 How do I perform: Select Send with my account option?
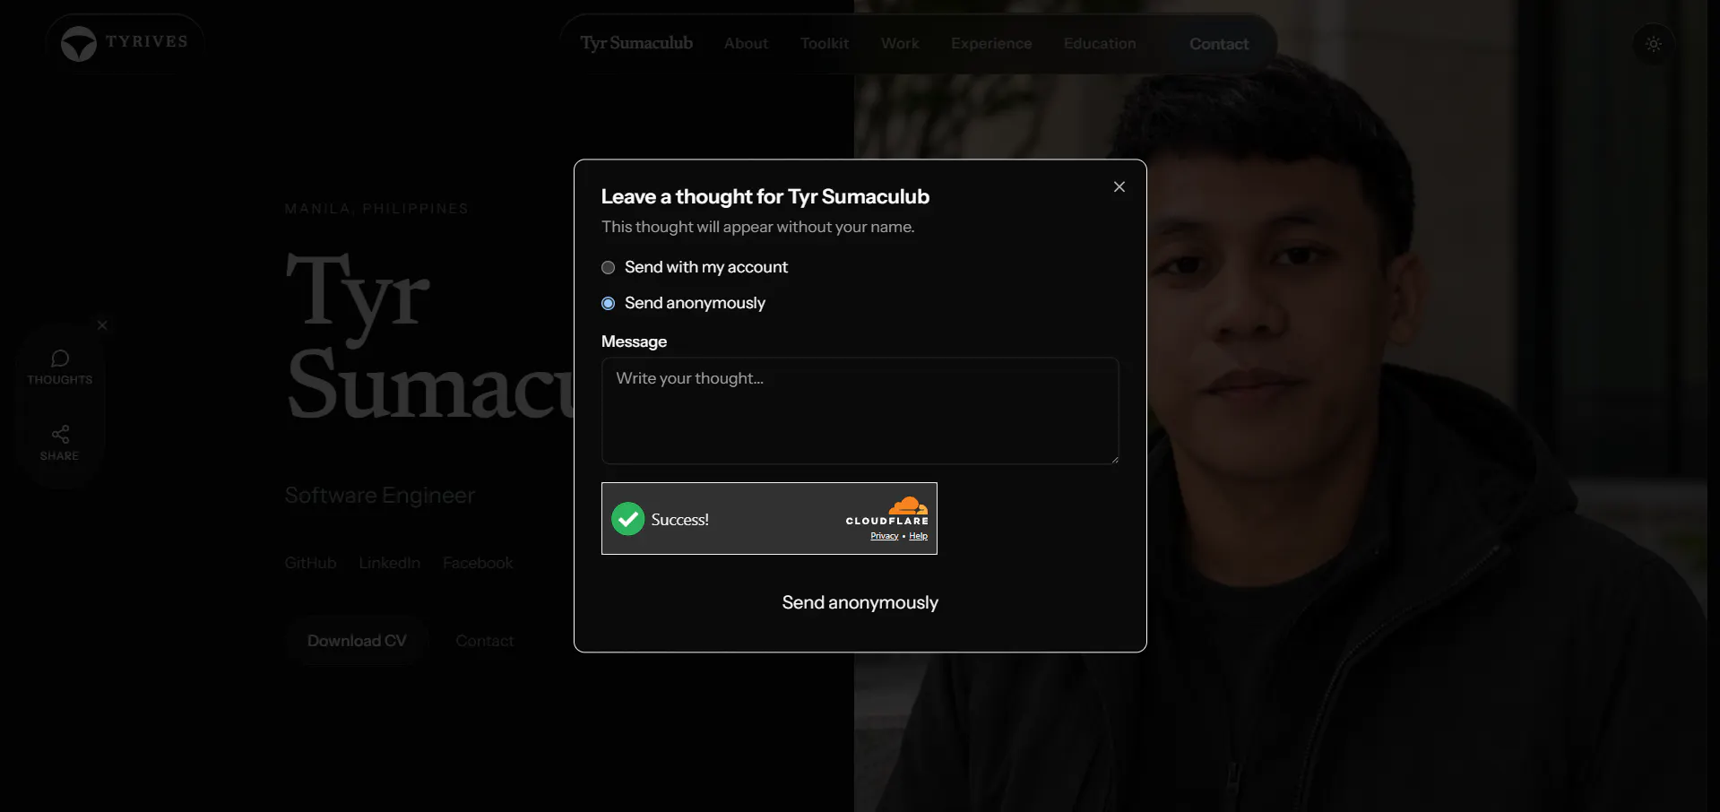(x=608, y=267)
